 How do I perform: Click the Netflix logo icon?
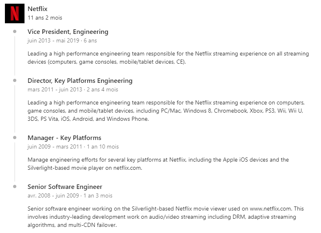coord(14,13)
